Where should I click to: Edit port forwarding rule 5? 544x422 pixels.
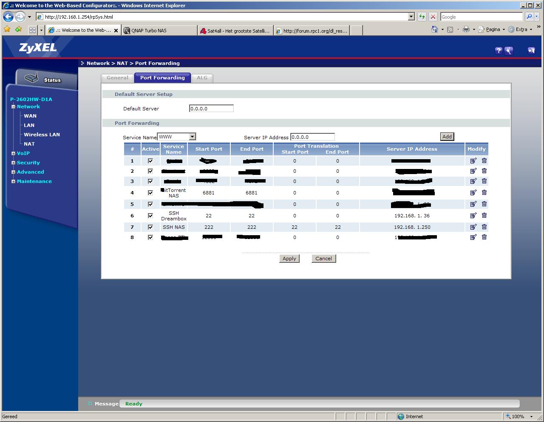point(473,204)
